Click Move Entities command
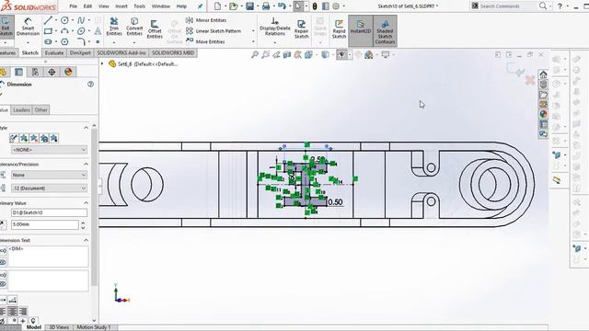This screenshot has width=589, height=331. click(x=205, y=41)
